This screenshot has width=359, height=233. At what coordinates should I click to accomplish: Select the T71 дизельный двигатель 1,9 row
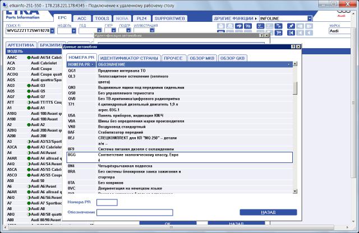pyautogui.click(x=179, y=107)
